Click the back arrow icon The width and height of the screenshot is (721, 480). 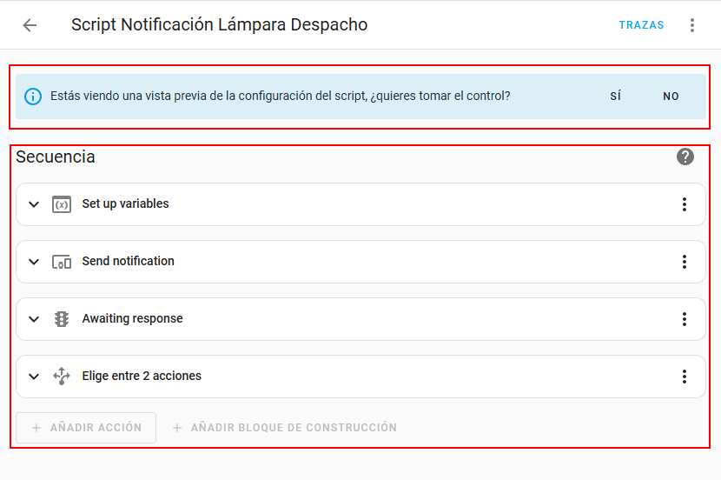click(x=30, y=25)
